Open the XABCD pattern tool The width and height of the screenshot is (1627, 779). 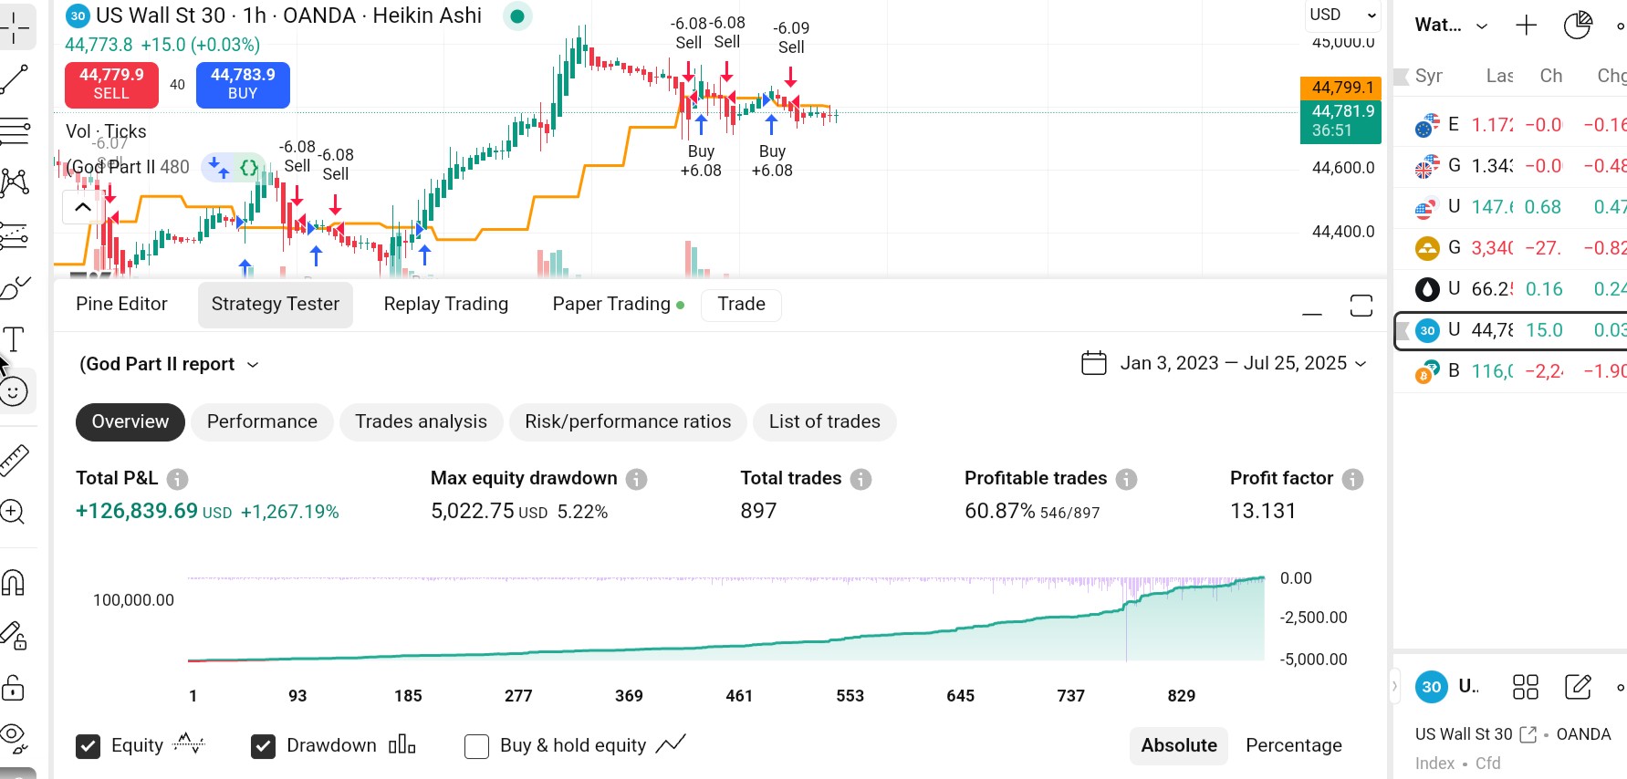tap(14, 181)
